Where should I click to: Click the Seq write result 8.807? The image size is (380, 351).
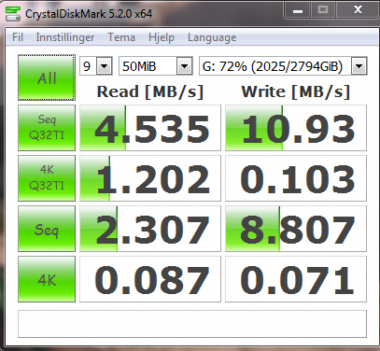tap(296, 229)
